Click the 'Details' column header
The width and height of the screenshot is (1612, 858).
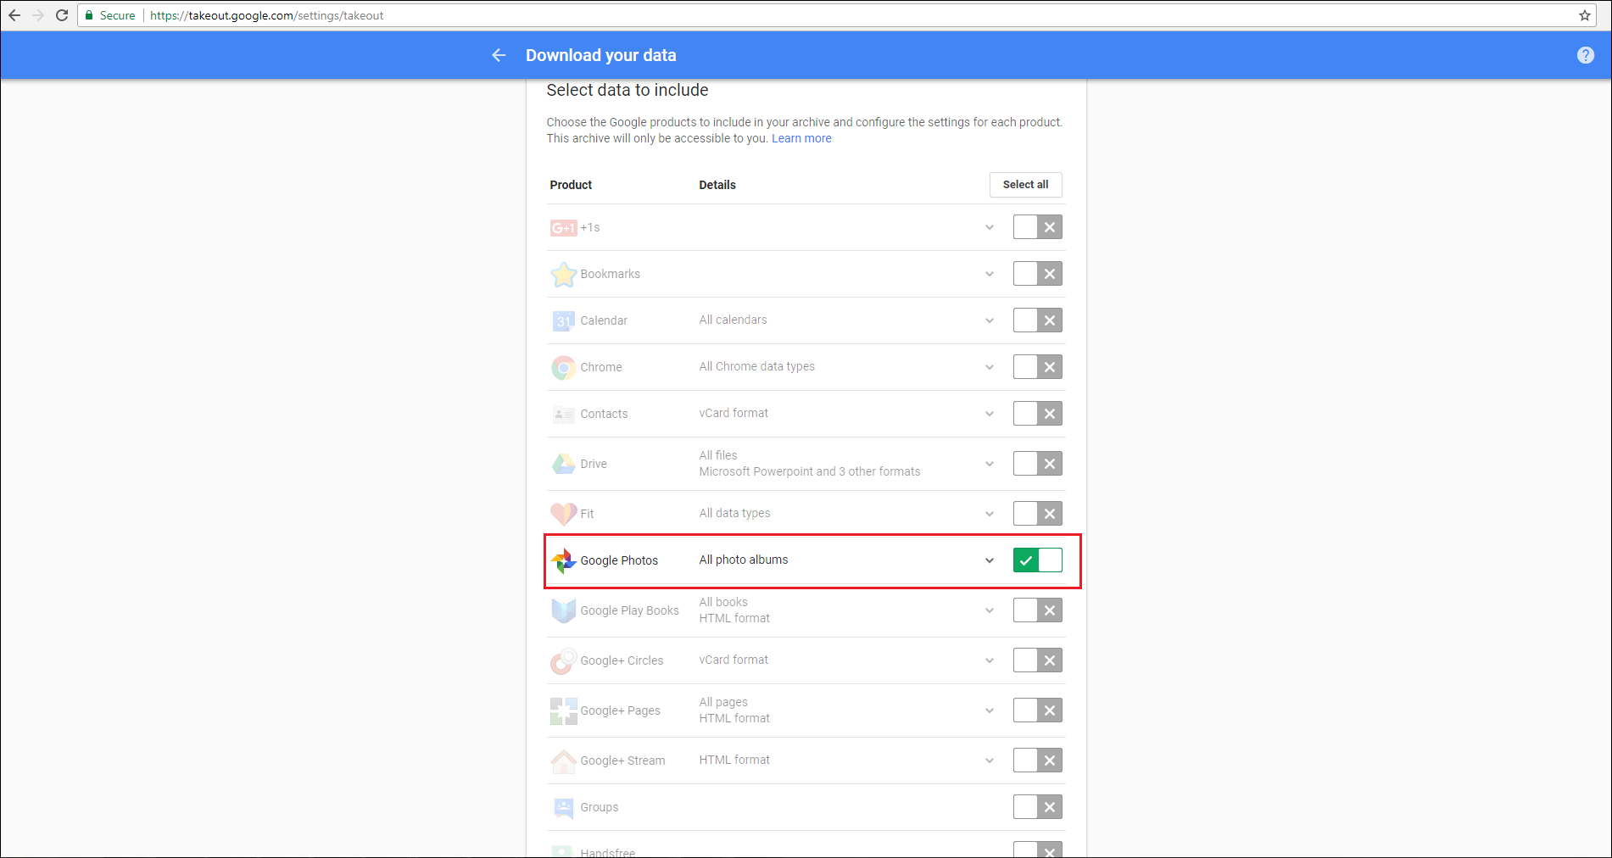(x=717, y=185)
